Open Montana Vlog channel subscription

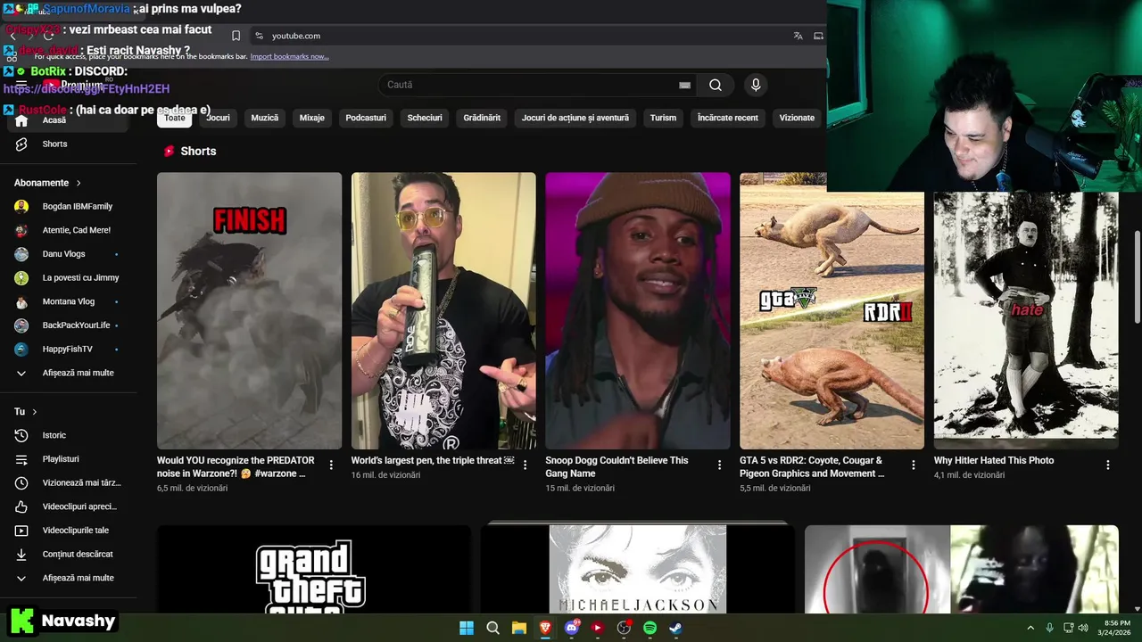69,301
